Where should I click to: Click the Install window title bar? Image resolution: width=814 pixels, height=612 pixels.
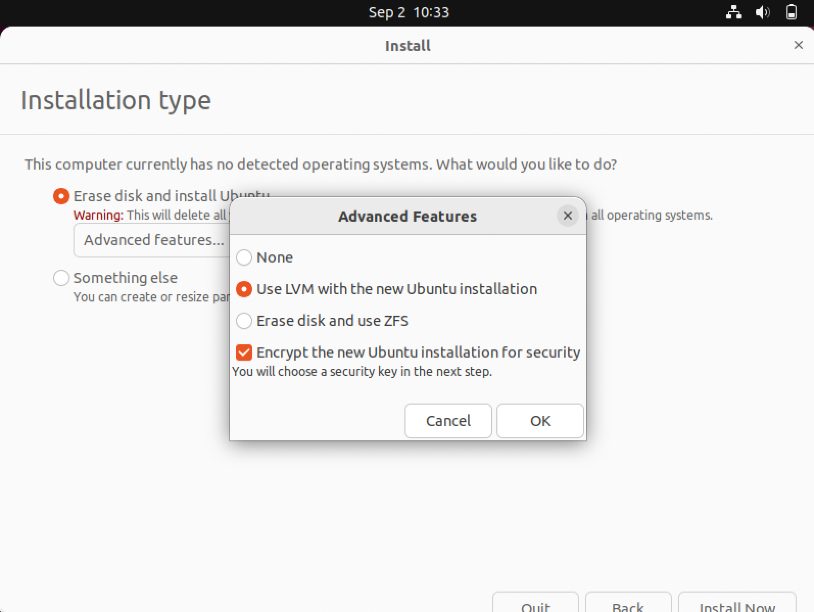408,45
